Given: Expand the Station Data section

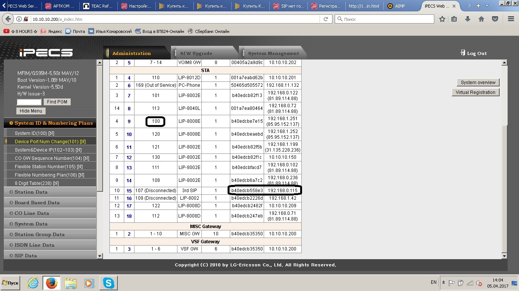Looking at the screenshot, I should [x=31, y=192].
